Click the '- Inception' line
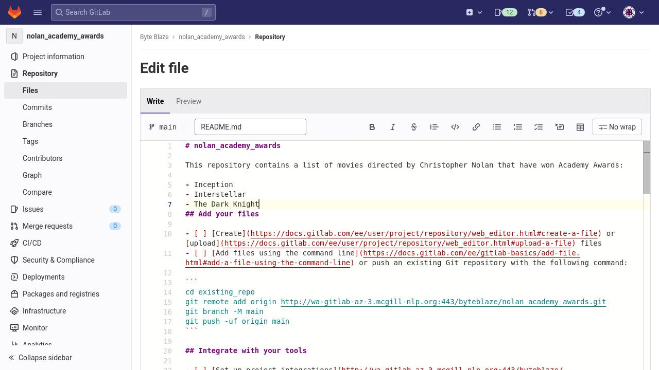659x370 pixels. [x=209, y=184]
